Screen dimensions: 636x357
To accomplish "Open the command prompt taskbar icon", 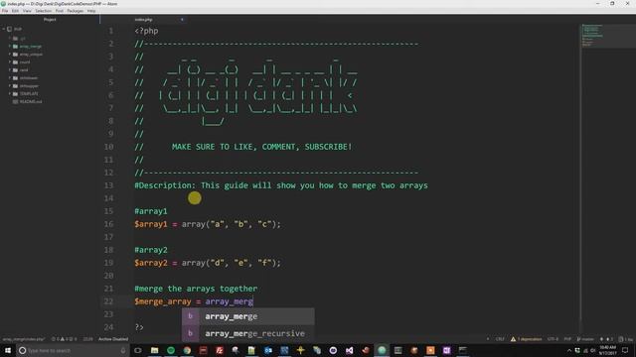I will [463, 350].
